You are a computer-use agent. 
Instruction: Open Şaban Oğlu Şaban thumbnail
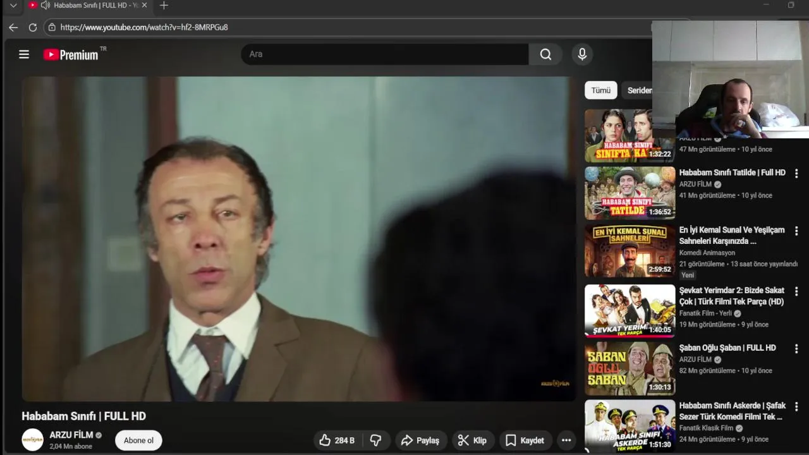click(630, 368)
